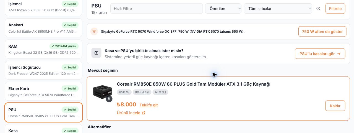Open the info icon next to seller dropdown
Viewport: 354px width, 133px height.
click(318, 9)
